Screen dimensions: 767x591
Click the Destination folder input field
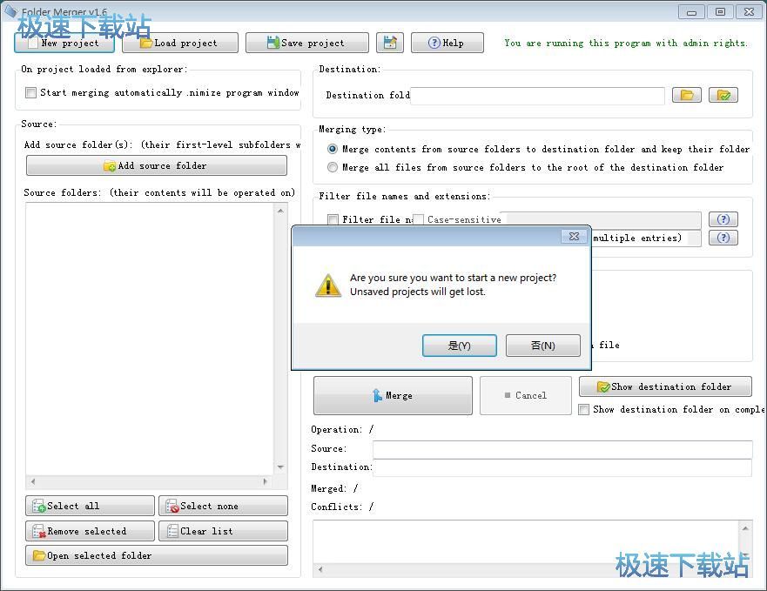click(537, 96)
